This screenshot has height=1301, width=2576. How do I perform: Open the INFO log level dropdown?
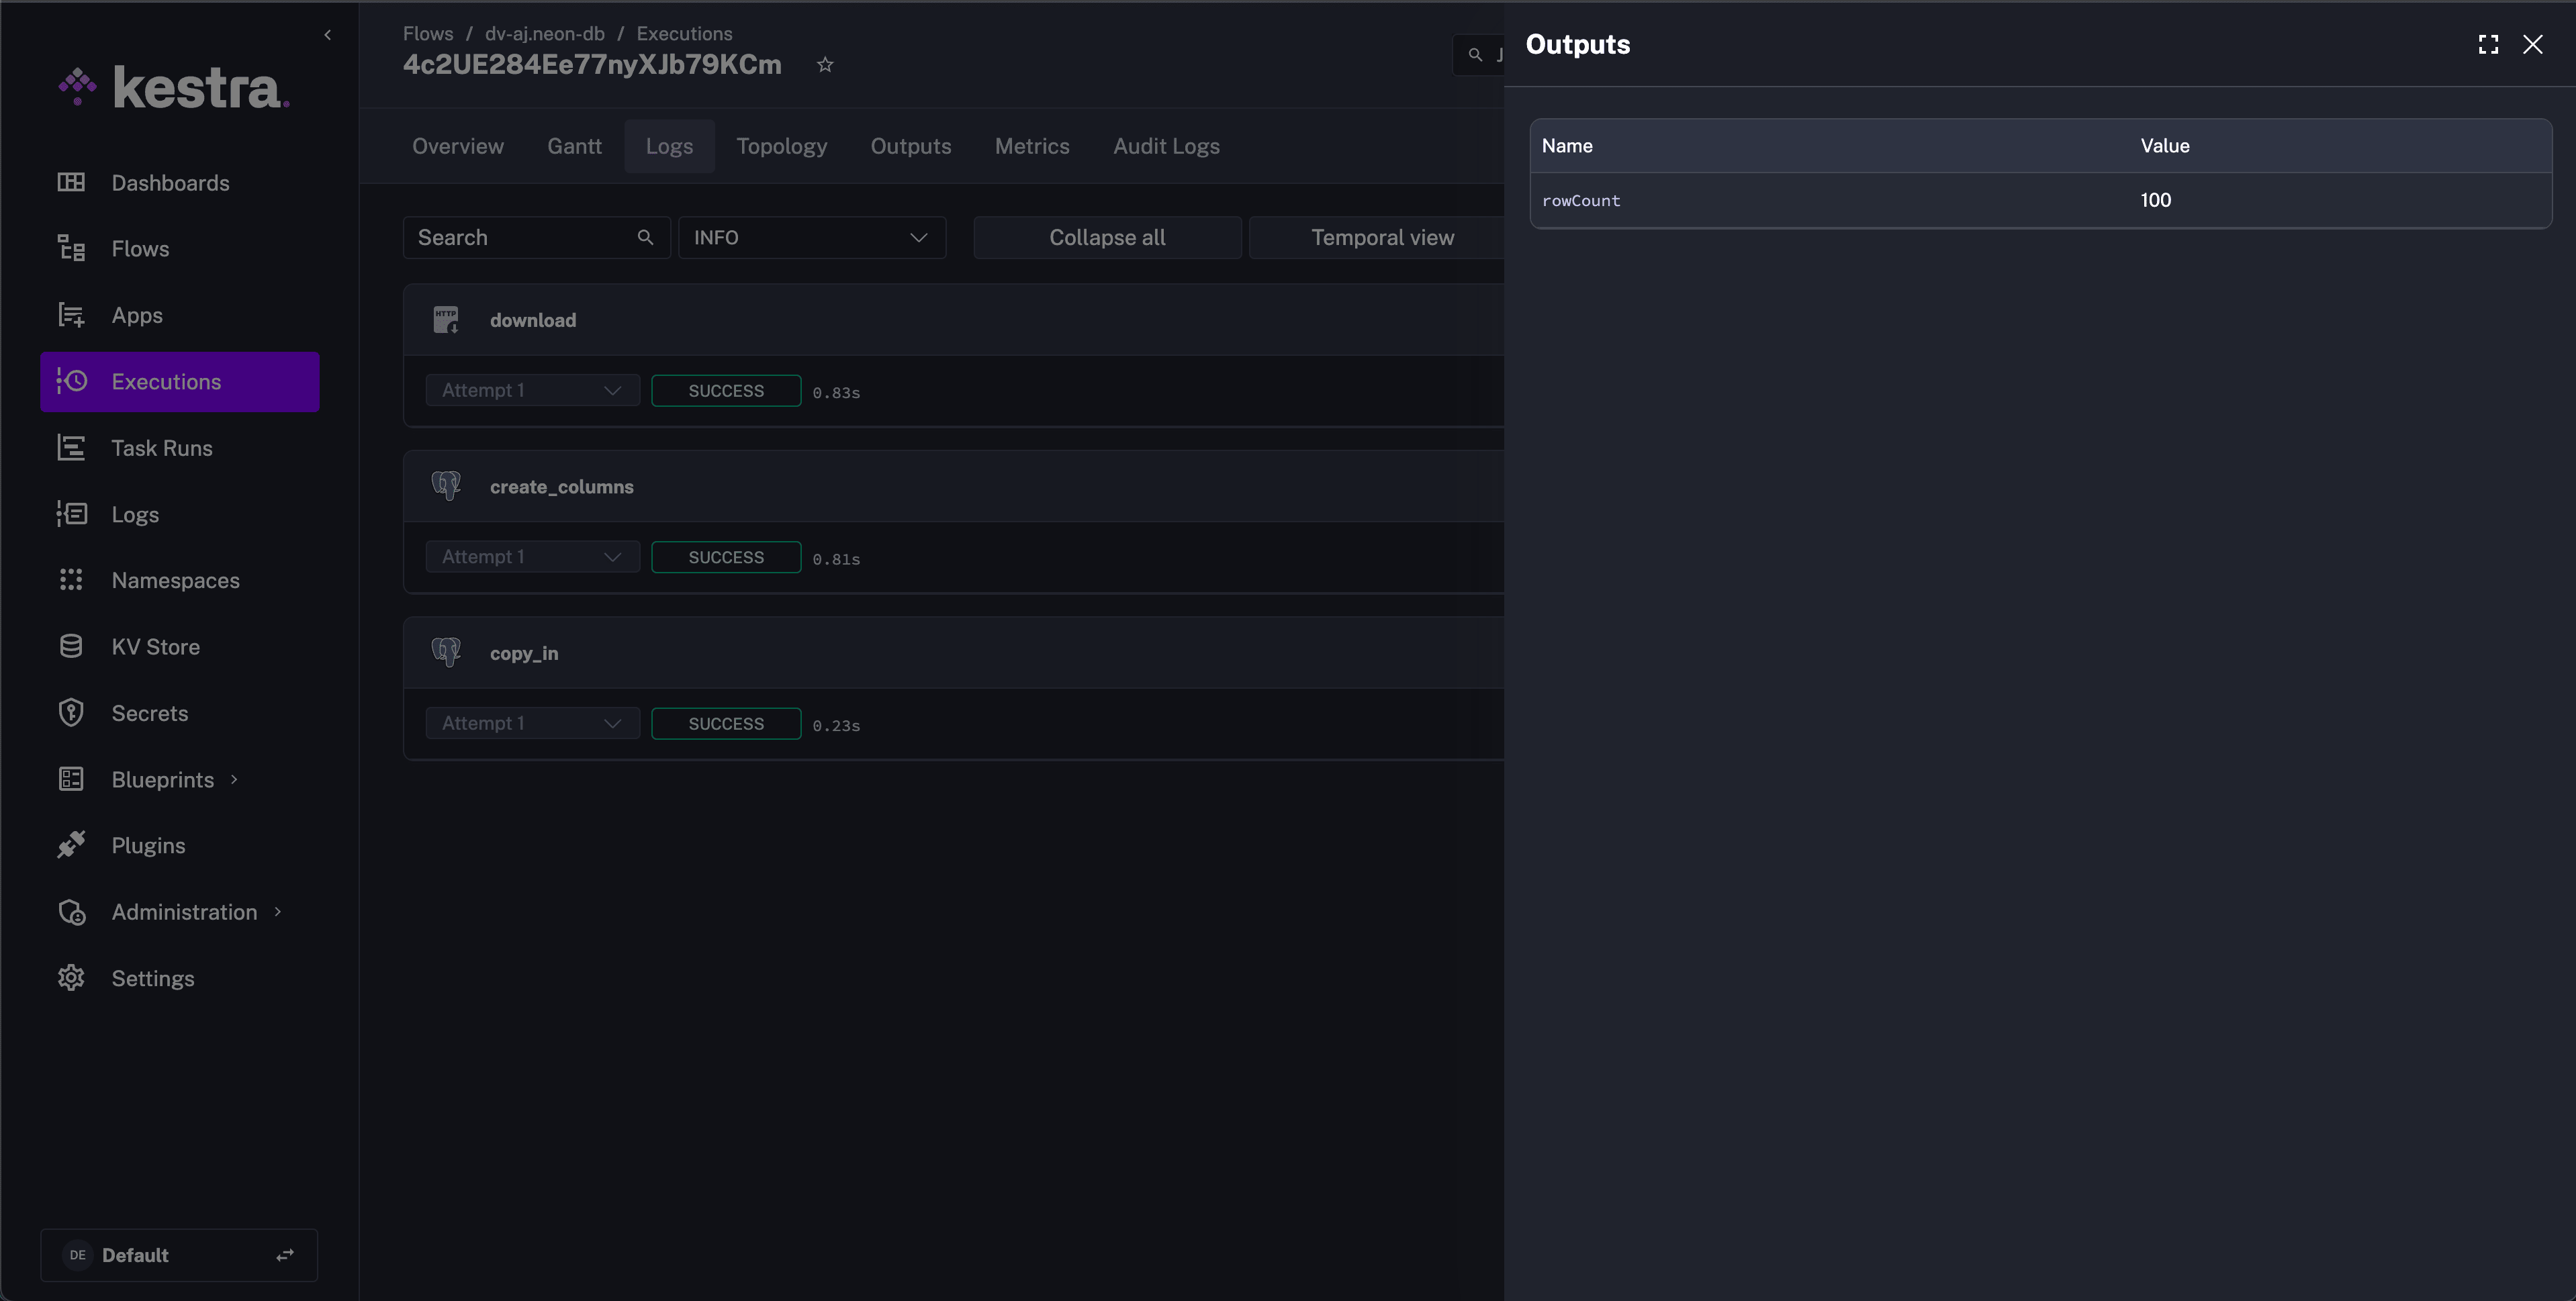[x=811, y=238]
